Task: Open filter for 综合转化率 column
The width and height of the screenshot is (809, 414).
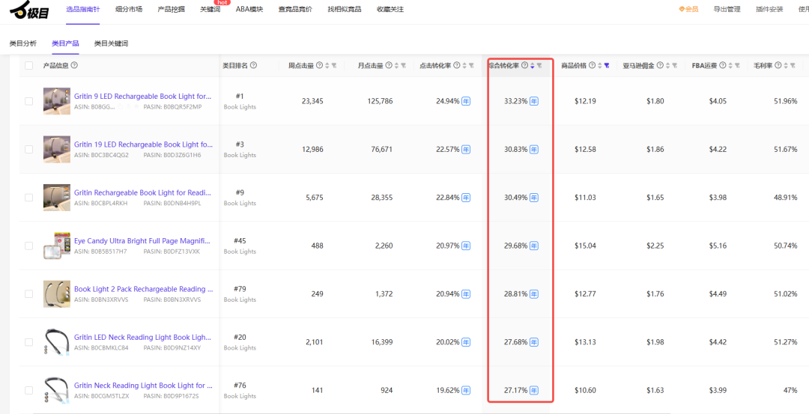Action: click(x=539, y=65)
